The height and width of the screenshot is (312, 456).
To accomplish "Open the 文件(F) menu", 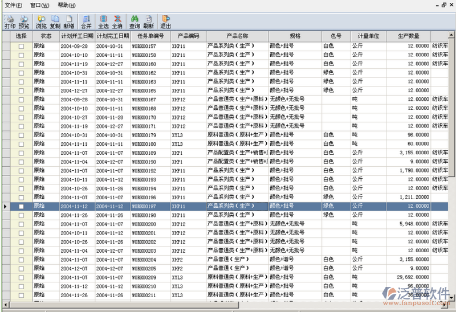I will (14, 5).
